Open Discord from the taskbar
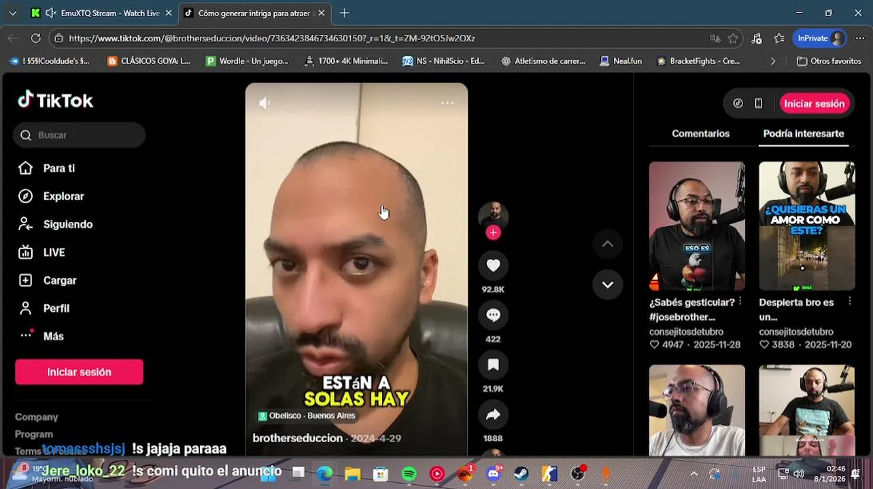 tap(494, 473)
